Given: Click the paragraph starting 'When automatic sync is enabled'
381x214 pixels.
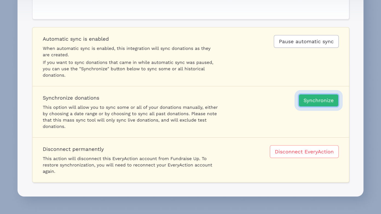Looking at the screenshot, I should (x=127, y=52).
